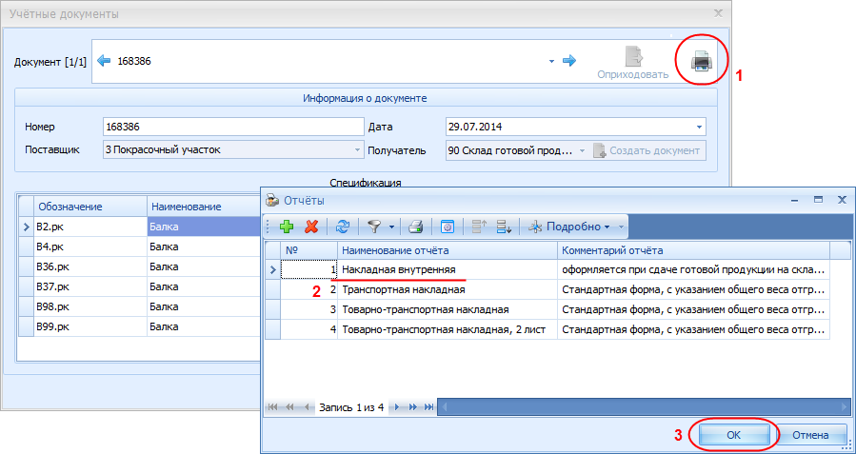Go to last record navigator button
This screenshot has width=856, height=454.
click(429, 407)
